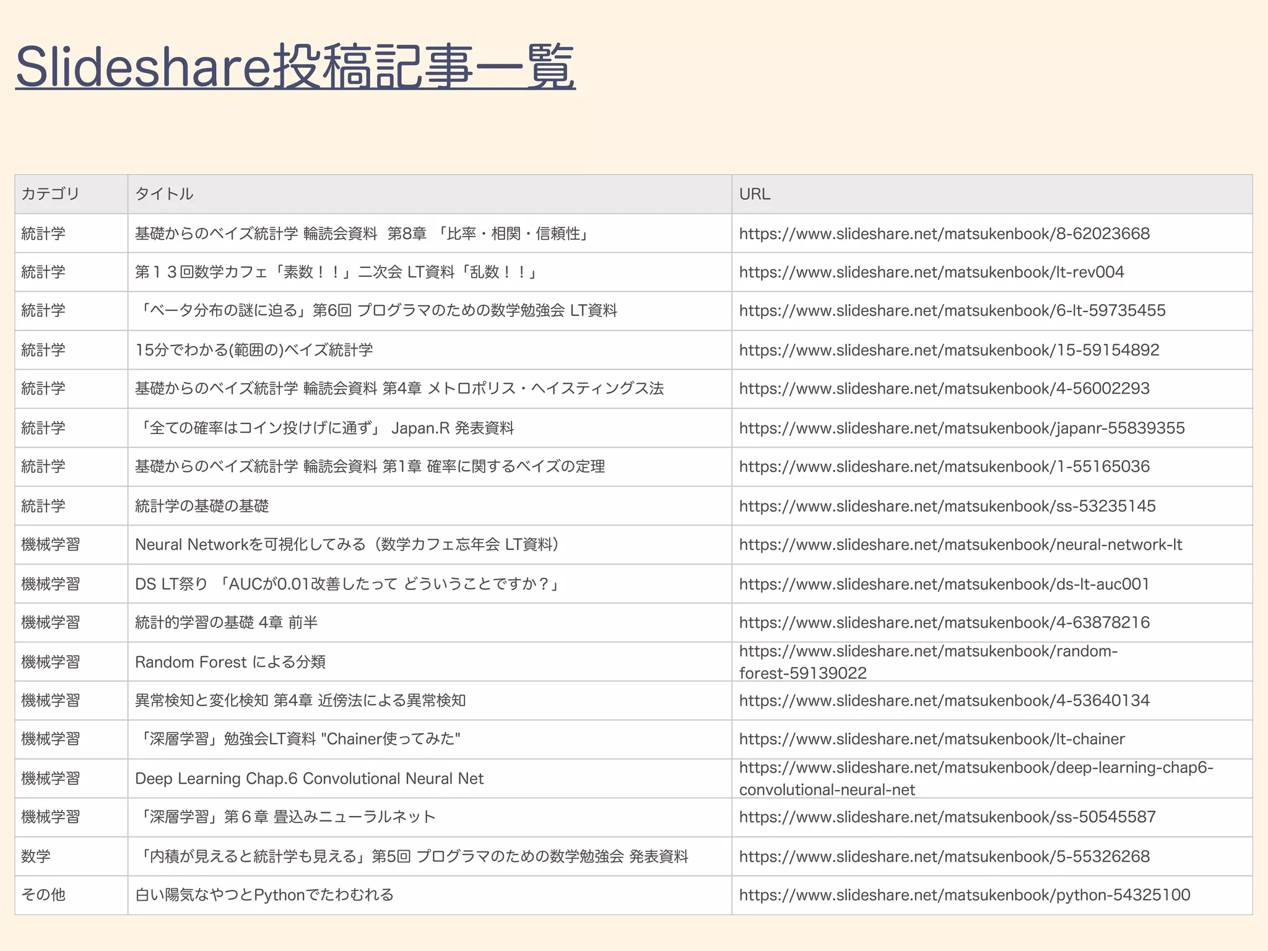Click the neural-network-lt URL
The image size is (1268, 951).
(960, 545)
